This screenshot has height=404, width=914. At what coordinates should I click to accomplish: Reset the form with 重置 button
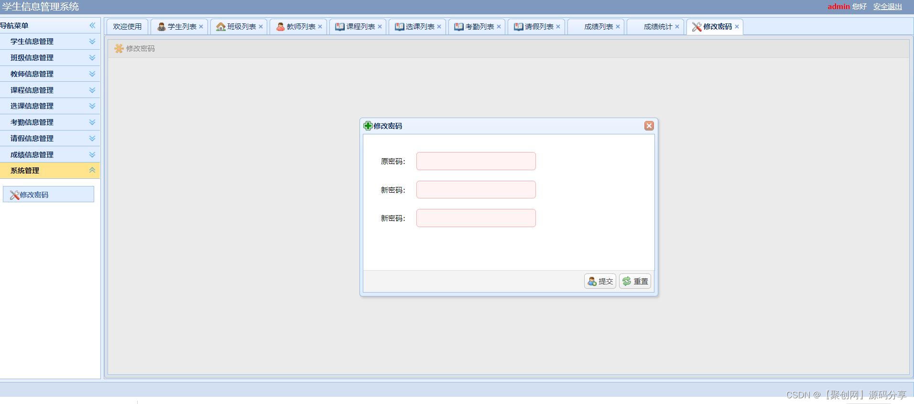[x=635, y=281]
